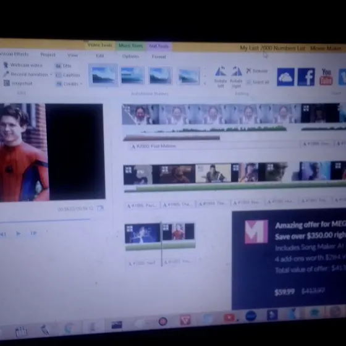346x346 pixels.
Task: Apply the first AutoMovie theme
Action: tap(103, 75)
